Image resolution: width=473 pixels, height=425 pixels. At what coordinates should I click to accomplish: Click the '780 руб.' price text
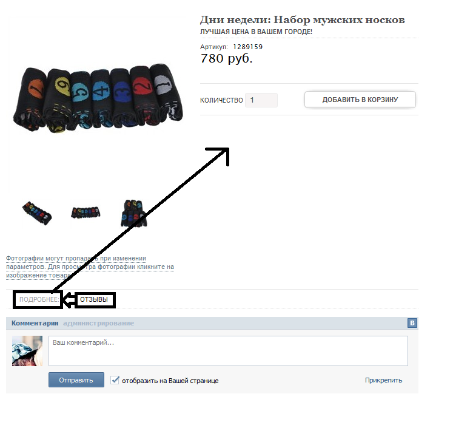pyautogui.click(x=226, y=58)
